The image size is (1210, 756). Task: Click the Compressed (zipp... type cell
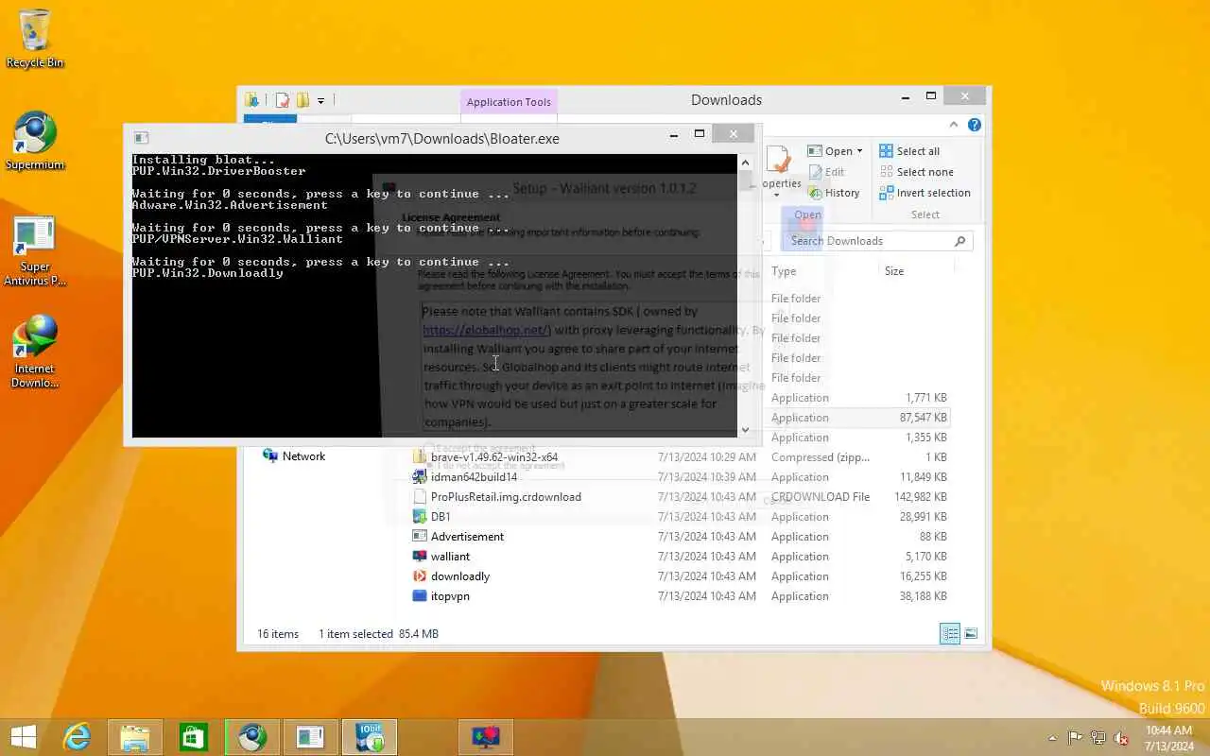pyautogui.click(x=821, y=457)
